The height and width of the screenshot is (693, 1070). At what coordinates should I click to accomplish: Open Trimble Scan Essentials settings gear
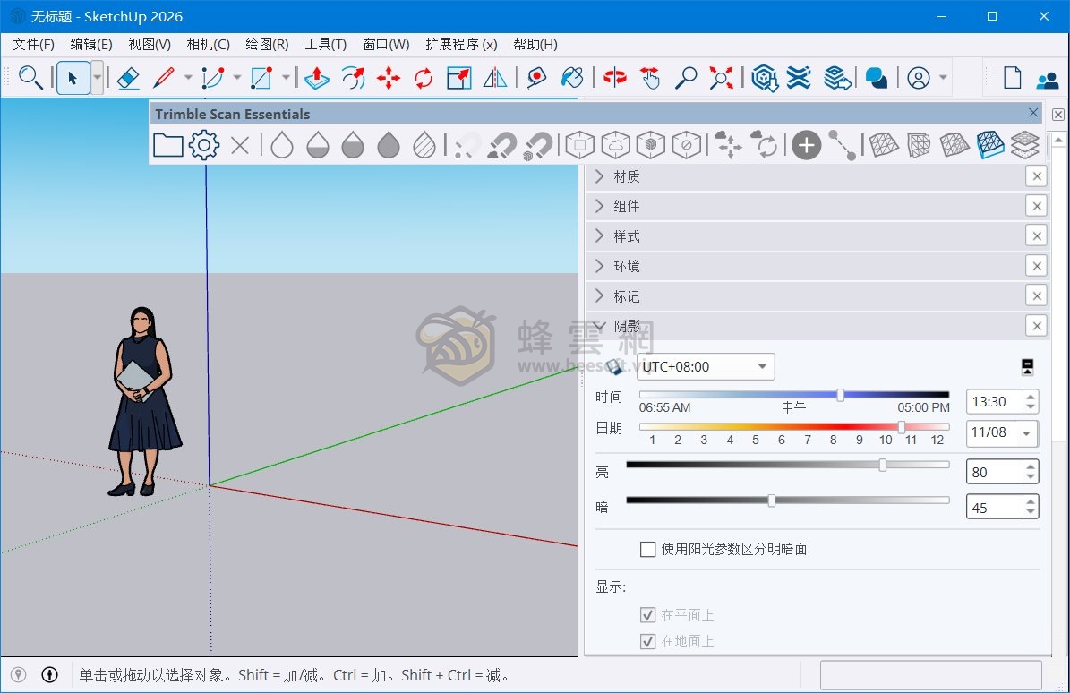pyautogui.click(x=204, y=145)
